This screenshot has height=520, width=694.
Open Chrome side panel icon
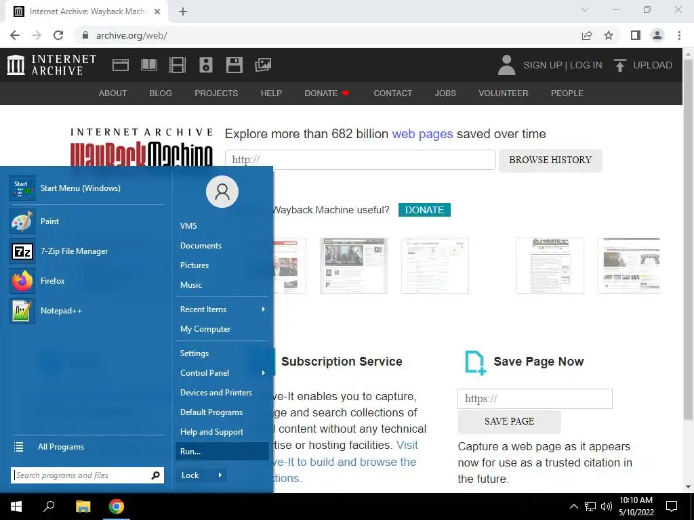[636, 35]
